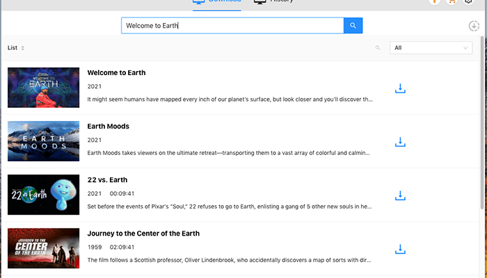Screen dimensions: 487x278
Task: Download Journey to the Center of the Earth
Action: tap(400, 249)
